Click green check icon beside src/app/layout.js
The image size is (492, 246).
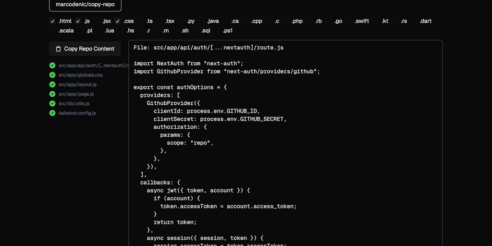click(x=52, y=85)
